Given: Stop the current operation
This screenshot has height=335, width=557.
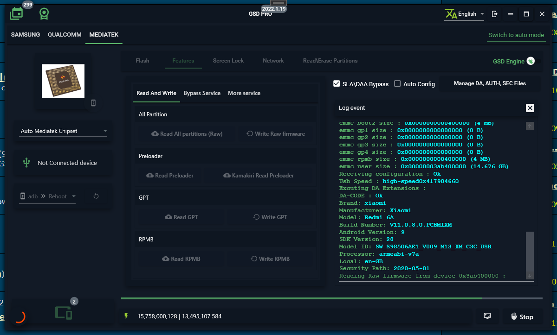Looking at the screenshot, I should point(523,316).
